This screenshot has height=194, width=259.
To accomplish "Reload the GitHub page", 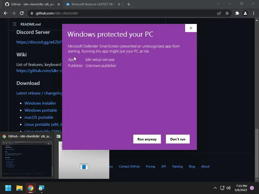I will coord(22,13).
